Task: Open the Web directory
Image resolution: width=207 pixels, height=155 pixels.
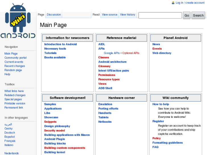Action: [x=162, y=53]
